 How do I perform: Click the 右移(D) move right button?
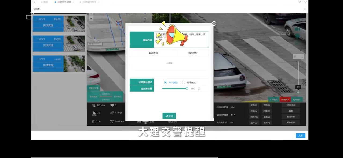(267, 111)
